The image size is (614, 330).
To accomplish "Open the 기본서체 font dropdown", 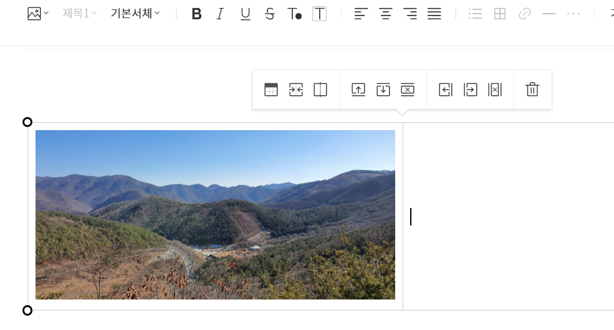I will tap(135, 14).
